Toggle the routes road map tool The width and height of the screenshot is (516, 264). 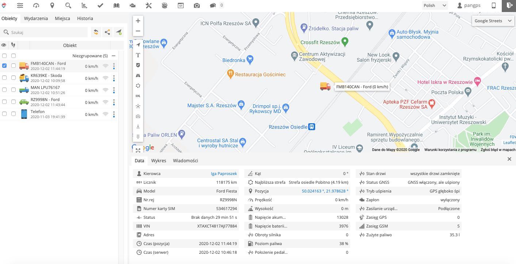(138, 75)
